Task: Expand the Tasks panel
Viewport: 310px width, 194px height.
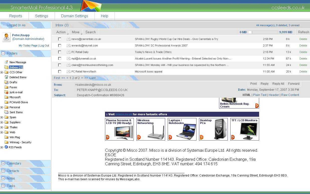Action: tap(3, 186)
